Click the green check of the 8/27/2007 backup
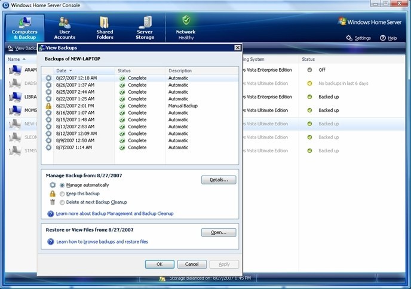This screenshot has height=289, width=411. pyautogui.click(x=122, y=78)
